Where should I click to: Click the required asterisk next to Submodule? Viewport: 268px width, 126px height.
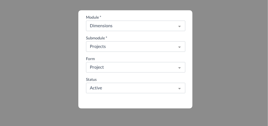tap(106, 38)
